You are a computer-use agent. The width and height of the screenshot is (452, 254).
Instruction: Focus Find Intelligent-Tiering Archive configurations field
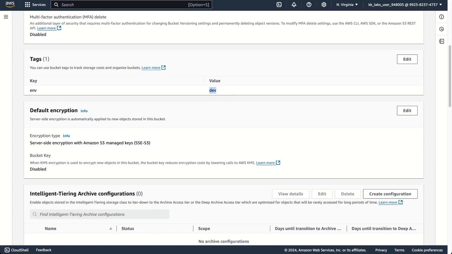[100, 214]
